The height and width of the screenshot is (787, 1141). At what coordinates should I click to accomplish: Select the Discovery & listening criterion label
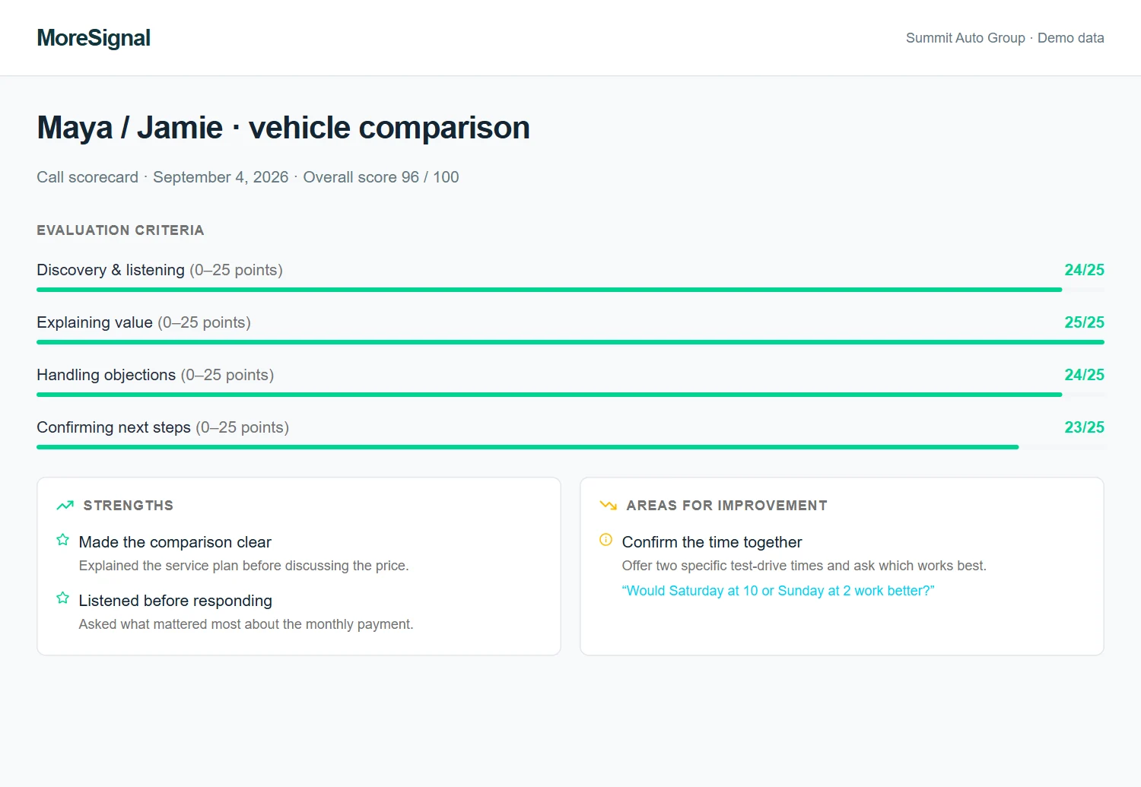tap(160, 270)
